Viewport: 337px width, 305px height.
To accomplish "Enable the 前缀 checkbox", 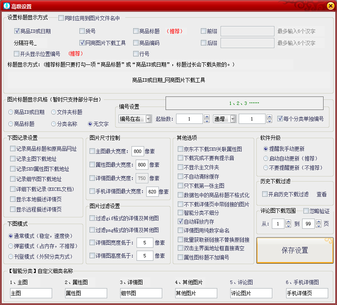I will tap(203, 31).
